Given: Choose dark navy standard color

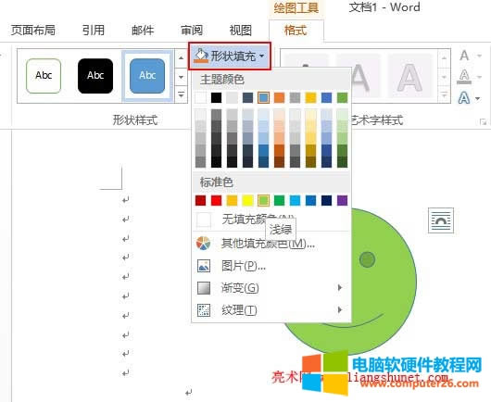Looking at the screenshot, I should point(326,200).
